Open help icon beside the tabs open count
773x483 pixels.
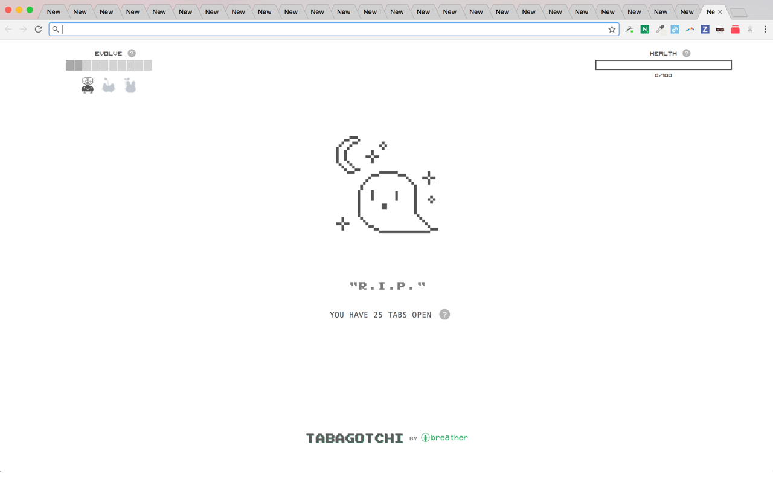(x=444, y=315)
